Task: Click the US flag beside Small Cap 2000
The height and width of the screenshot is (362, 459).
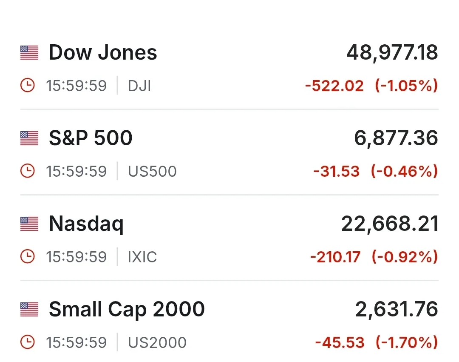Action: click(x=29, y=310)
